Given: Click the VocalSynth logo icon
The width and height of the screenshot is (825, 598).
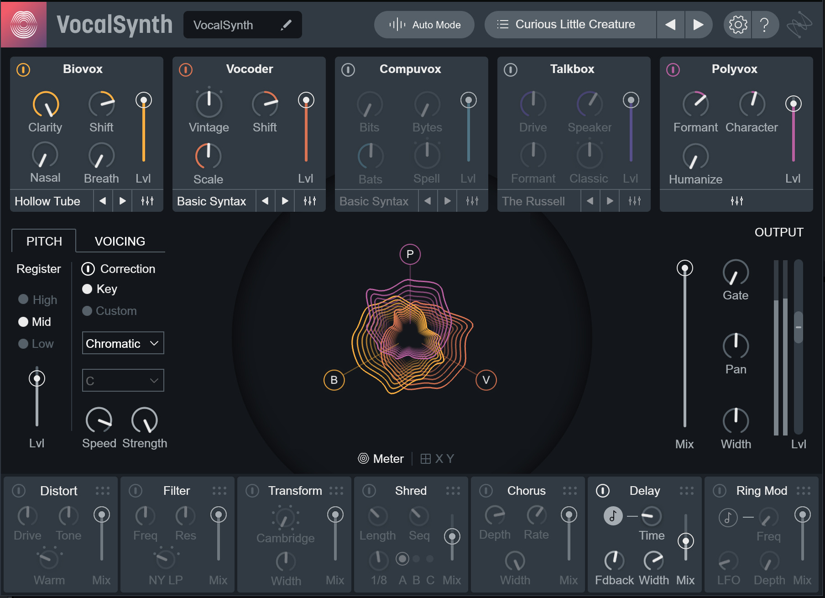Looking at the screenshot, I should click(24, 25).
